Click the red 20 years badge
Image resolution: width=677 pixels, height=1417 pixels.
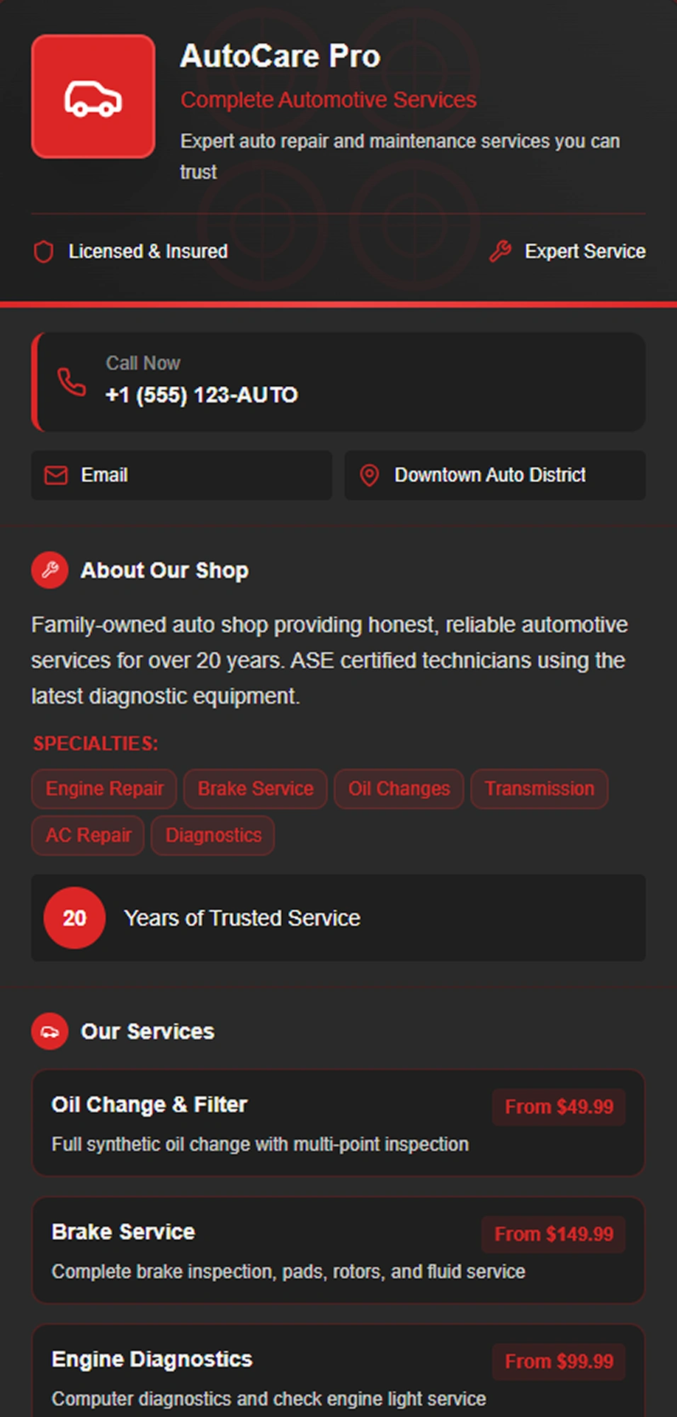click(74, 918)
